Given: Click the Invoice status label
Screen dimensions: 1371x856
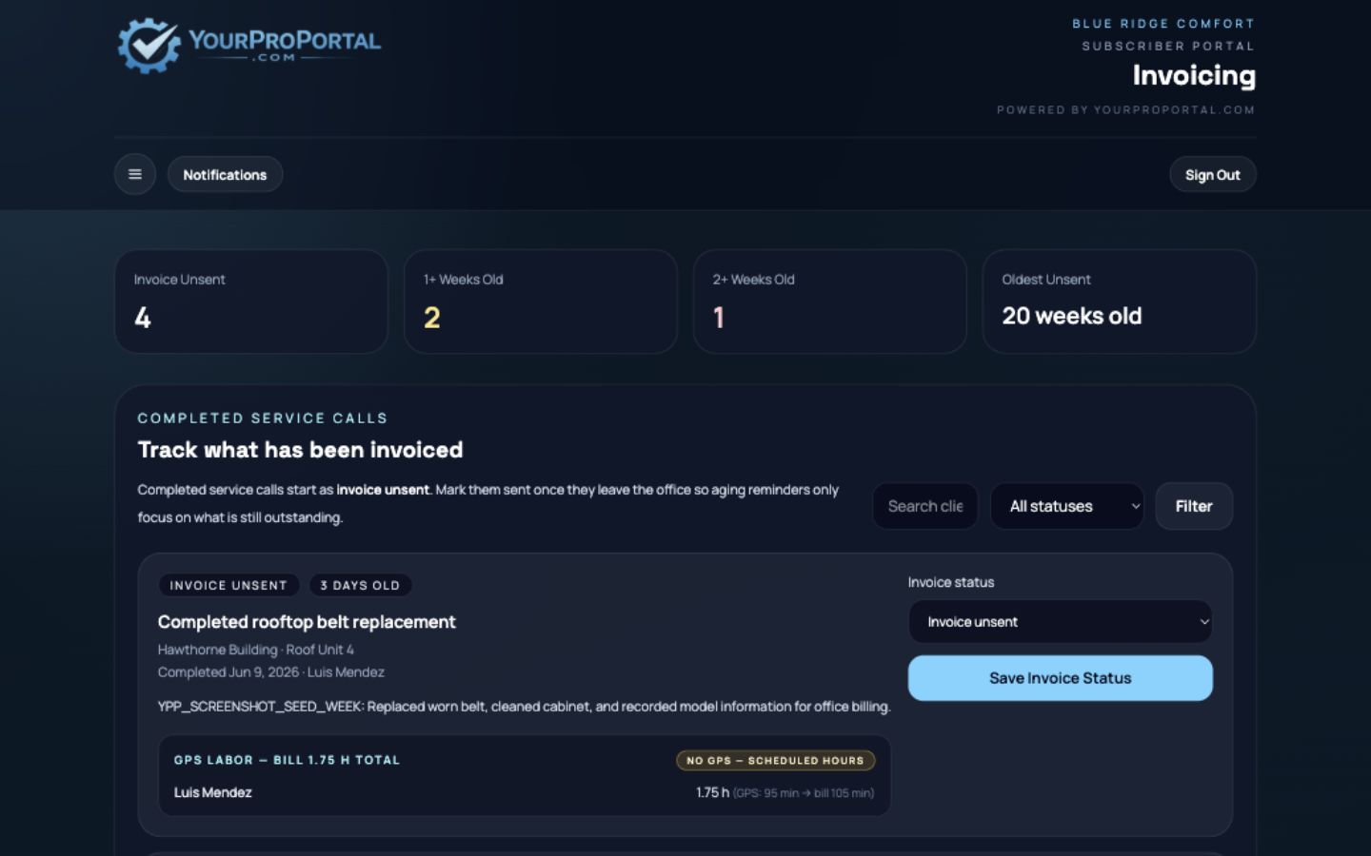Looking at the screenshot, I should pyautogui.click(x=951, y=582).
